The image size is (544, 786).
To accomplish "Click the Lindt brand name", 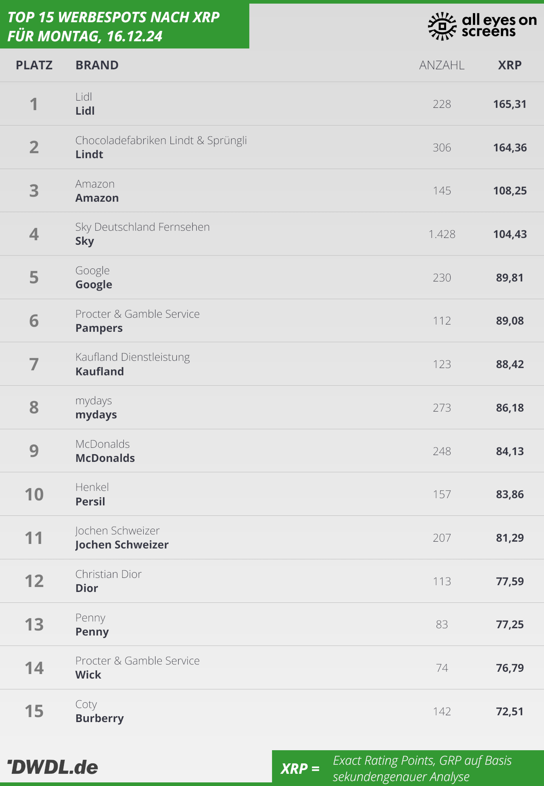I will click(89, 155).
